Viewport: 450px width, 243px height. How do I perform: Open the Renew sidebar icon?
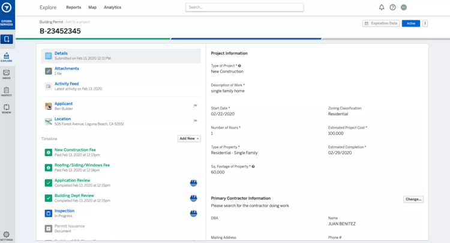tap(7, 109)
